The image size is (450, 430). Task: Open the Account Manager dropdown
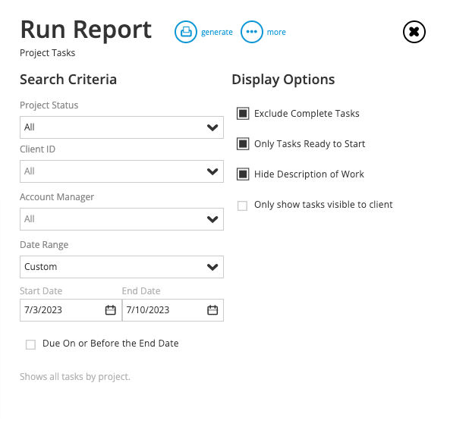coord(121,219)
